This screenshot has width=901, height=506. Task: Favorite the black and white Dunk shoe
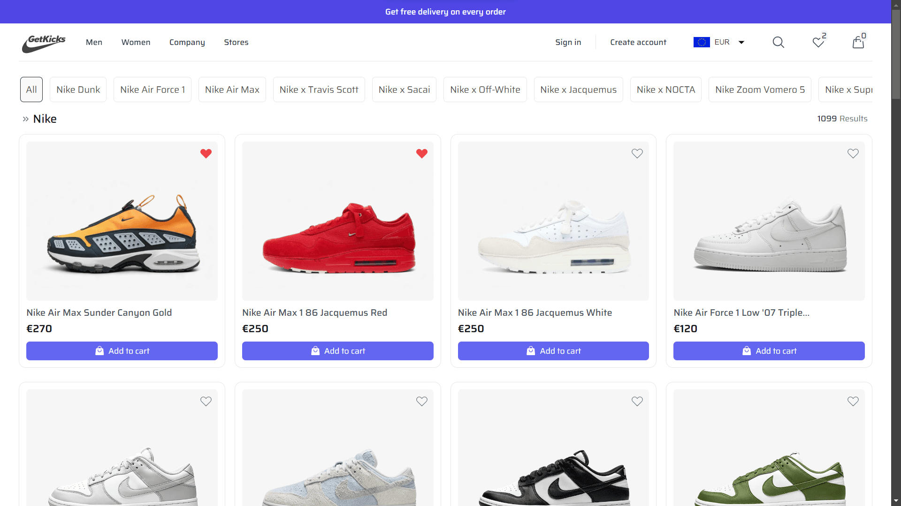point(637,401)
